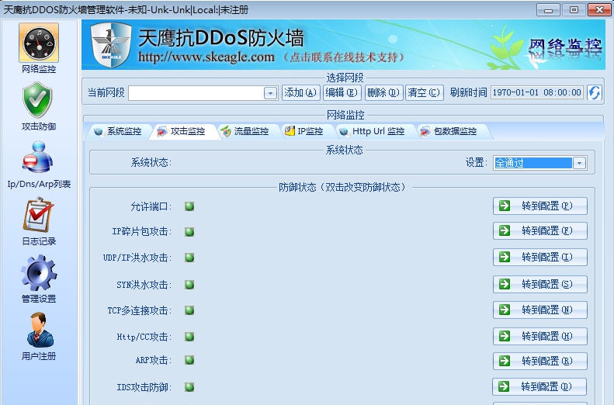Click the 日志记录 sidebar label

click(39, 241)
